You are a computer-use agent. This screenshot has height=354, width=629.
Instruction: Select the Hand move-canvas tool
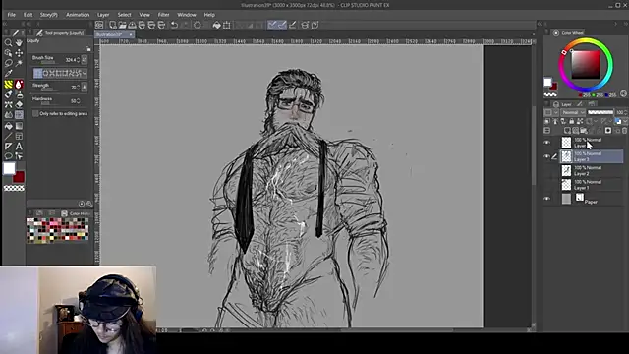19,42
